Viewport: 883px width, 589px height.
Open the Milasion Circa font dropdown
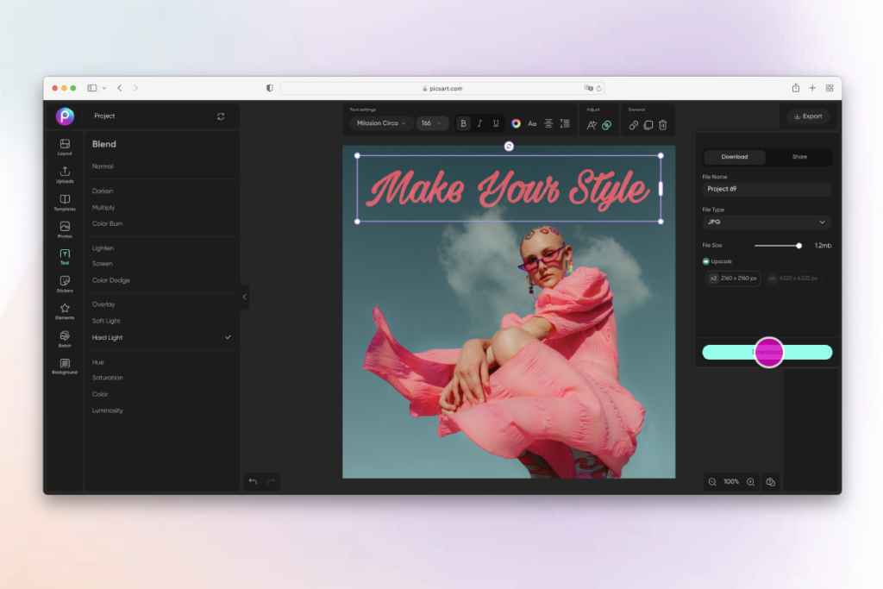[379, 124]
